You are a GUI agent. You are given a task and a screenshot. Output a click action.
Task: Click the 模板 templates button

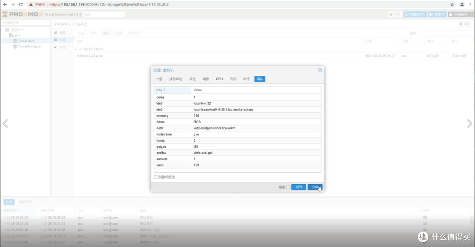106,33
